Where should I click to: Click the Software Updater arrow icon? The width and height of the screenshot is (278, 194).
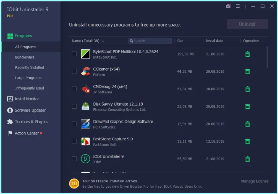click(x=10, y=110)
